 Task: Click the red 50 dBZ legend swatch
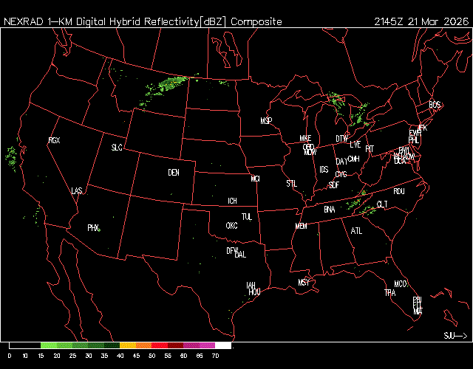(x=159, y=345)
